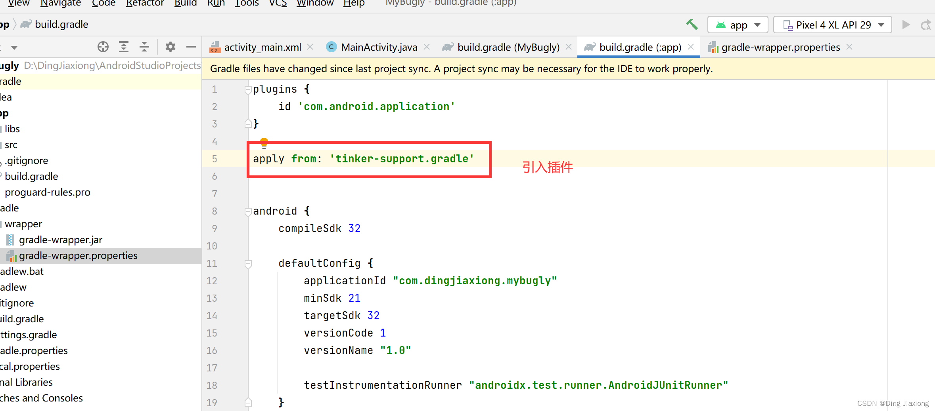Click the compileSdk 32 value

(x=354, y=228)
